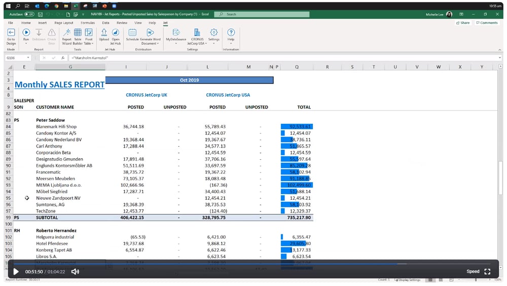This screenshot has width=507, height=286.
Task: Adjust the Excel zoom slider
Action: pyautogui.click(x=476, y=280)
